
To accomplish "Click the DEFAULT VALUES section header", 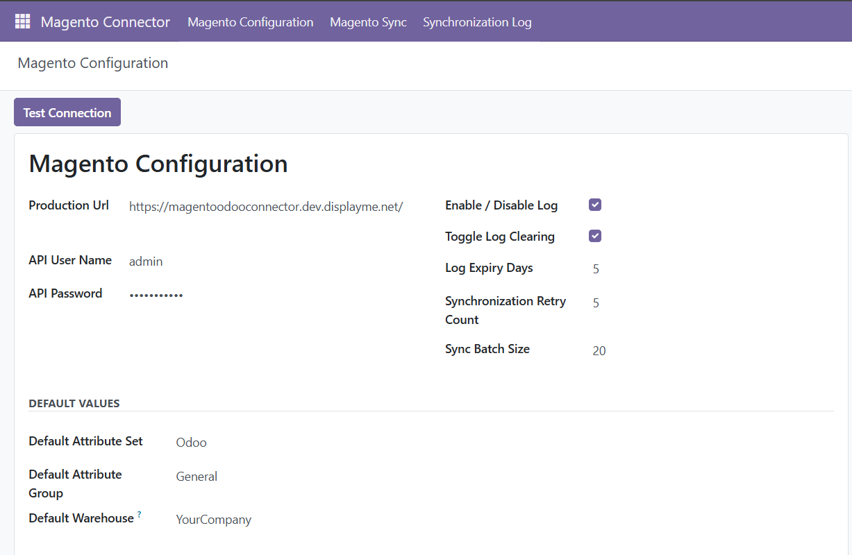I will click(74, 404).
